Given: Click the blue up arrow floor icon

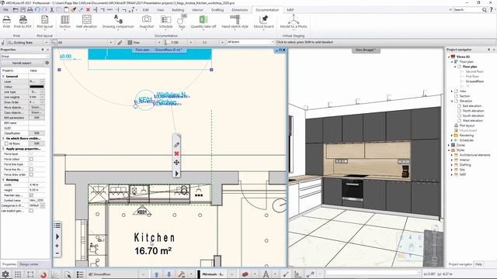Looking at the screenshot, I should point(156,274).
